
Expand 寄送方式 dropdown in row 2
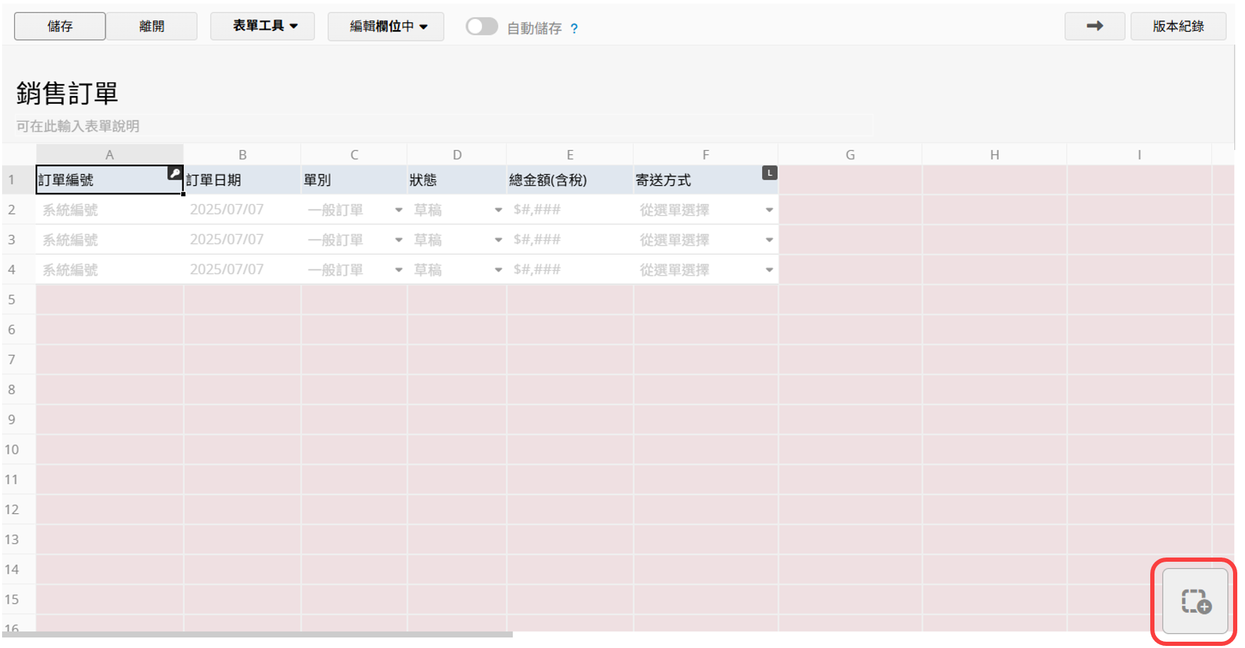click(x=769, y=210)
